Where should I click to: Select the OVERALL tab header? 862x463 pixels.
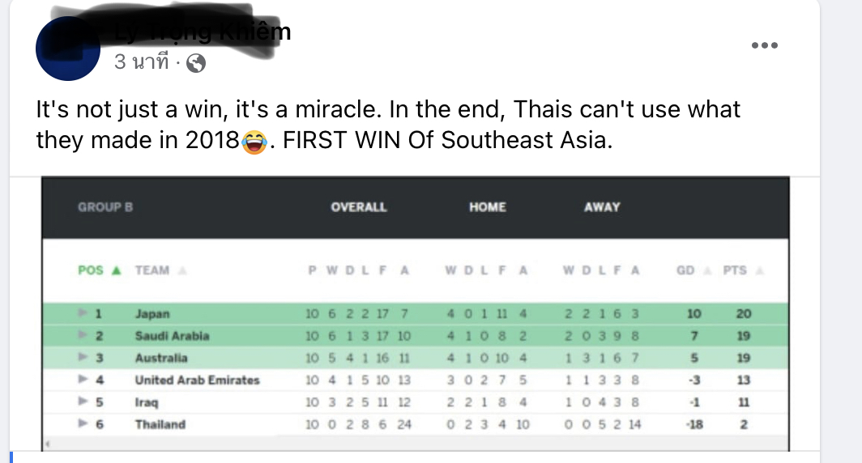click(358, 207)
